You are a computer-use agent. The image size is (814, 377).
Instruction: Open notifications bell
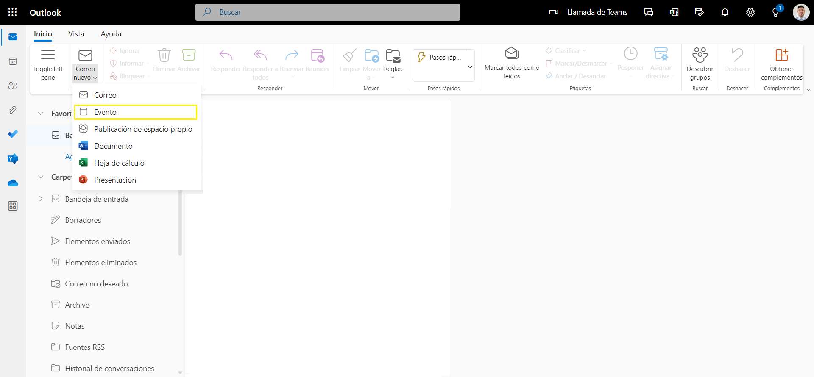tap(725, 12)
